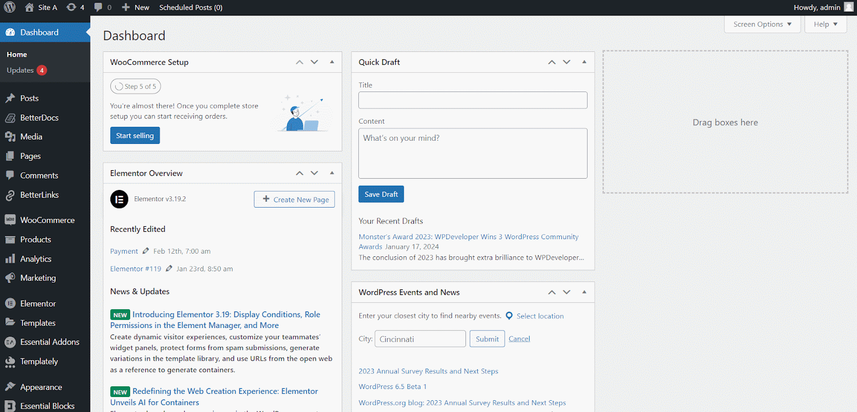The image size is (857, 412).
Task: Click the Appearance paintbrush icon
Action: coord(10,387)
